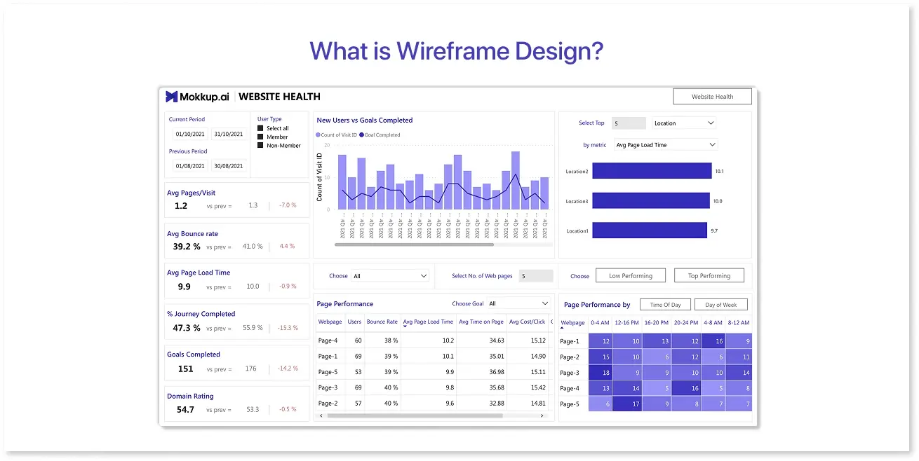Click Page-3 row label in heatmap
The width and height of the screenshot is (919, 461).
pos(570,373)
